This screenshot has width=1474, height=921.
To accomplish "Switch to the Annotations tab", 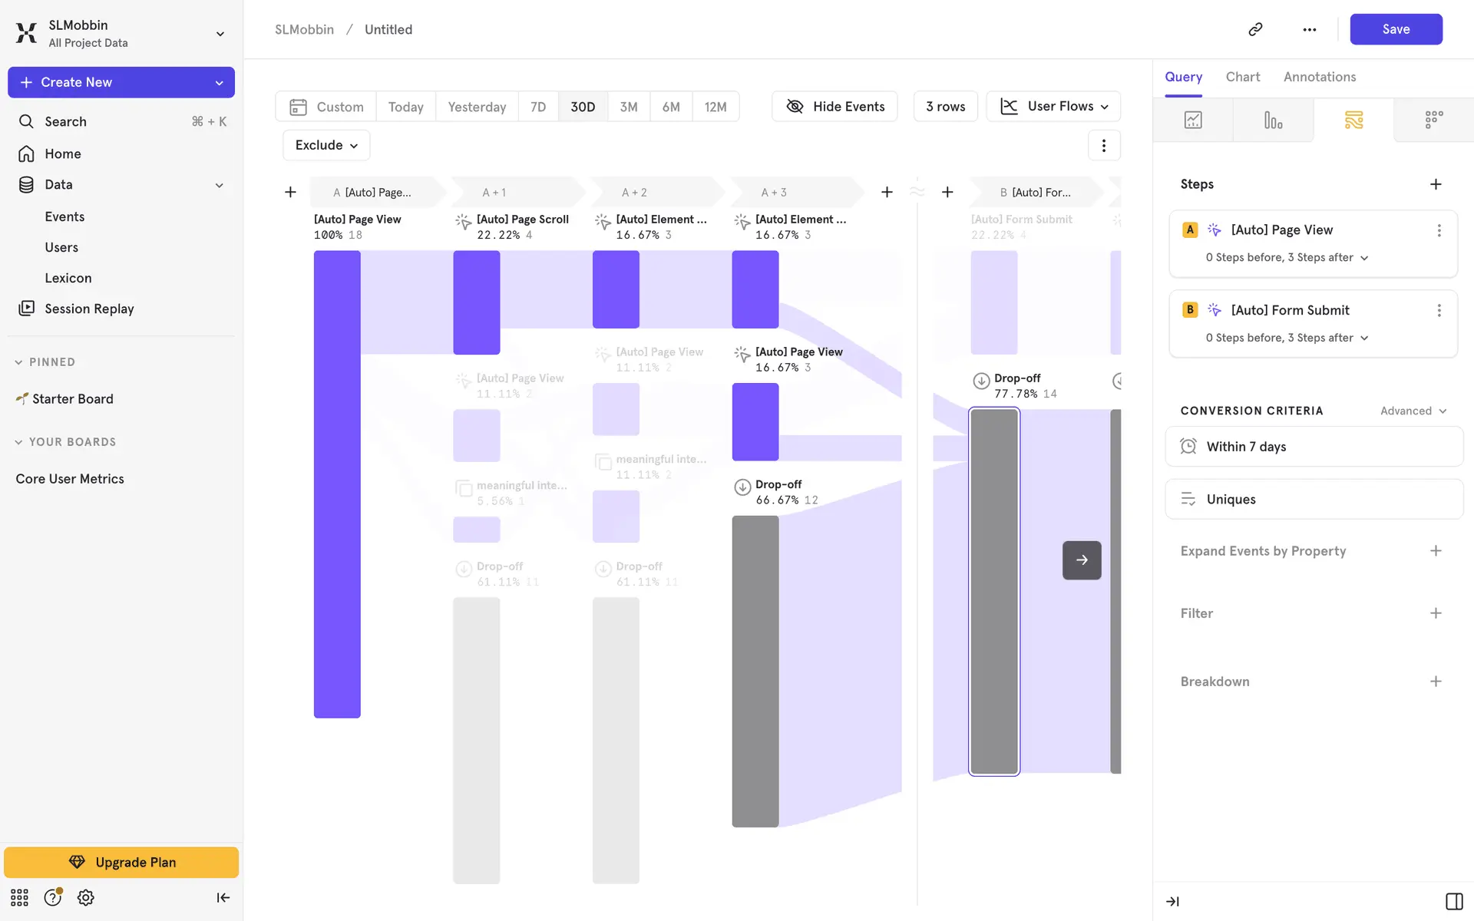I will pos(1319,77).
